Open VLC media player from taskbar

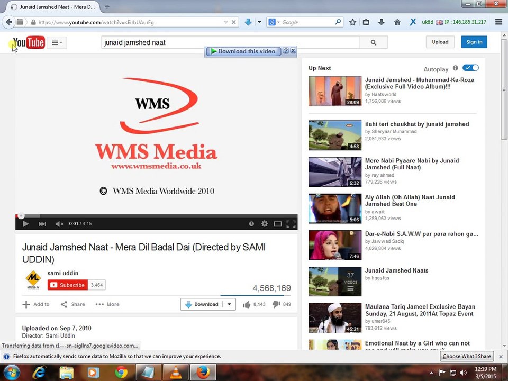pyautogui.click(x=176, y=373)
